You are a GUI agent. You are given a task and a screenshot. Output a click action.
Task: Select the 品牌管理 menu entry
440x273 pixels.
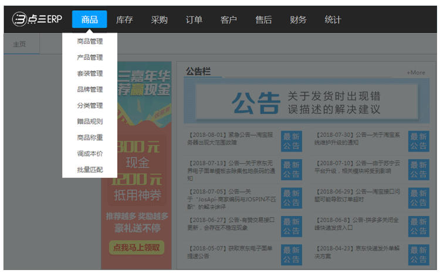90,90
